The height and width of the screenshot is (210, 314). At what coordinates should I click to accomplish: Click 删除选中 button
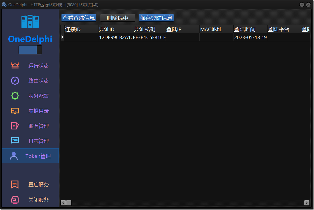coord(118,18)
